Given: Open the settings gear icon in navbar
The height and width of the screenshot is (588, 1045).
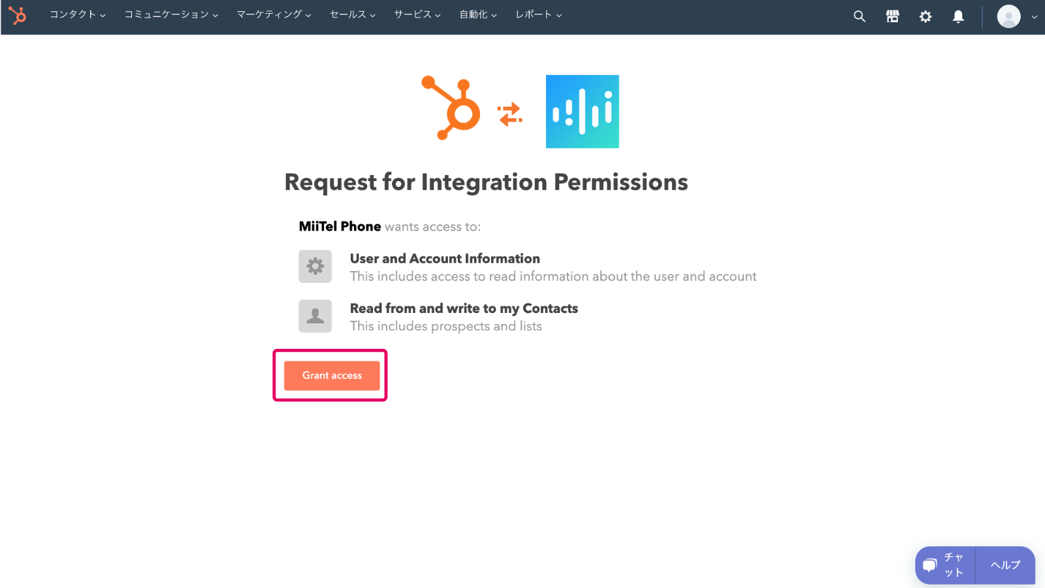Looking at the screenshot, I should pos(925,16).
